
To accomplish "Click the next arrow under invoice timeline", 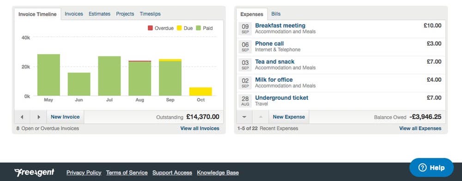I will click(x=38, y=117).
